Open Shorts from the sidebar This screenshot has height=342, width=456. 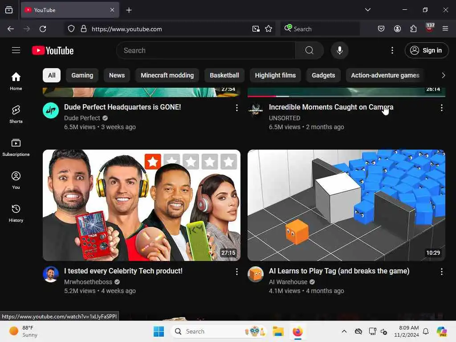(x=16, y=114)
